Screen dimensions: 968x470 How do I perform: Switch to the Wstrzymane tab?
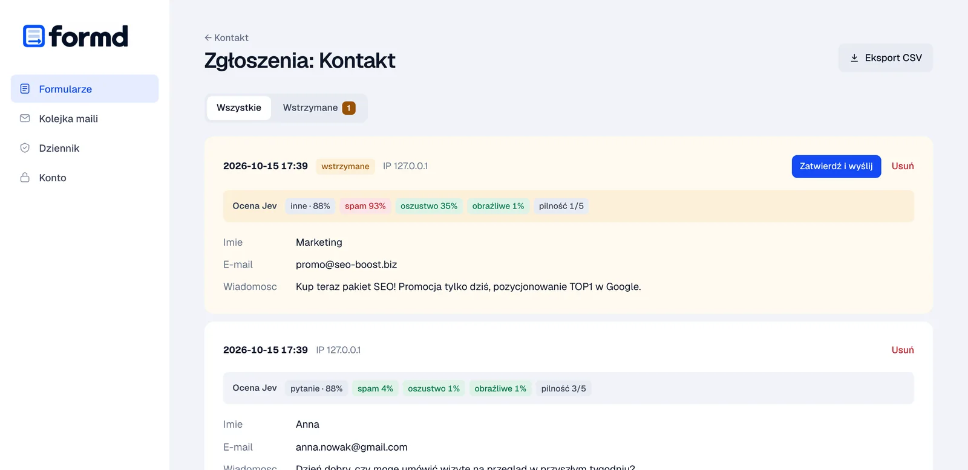click(x=319, y=108)
